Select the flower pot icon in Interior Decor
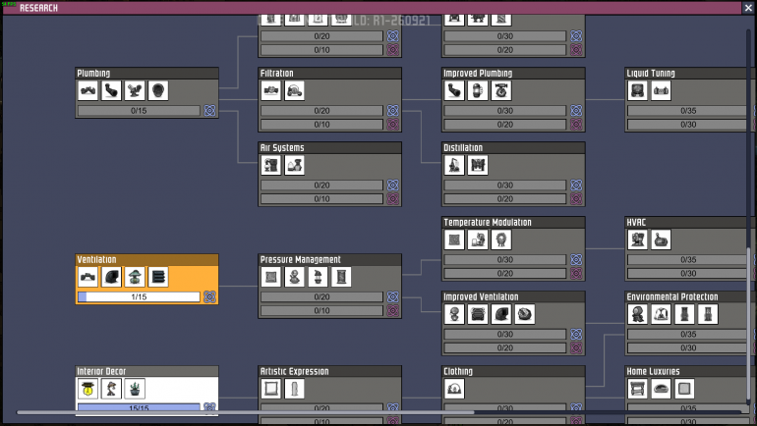 [135, 389]
